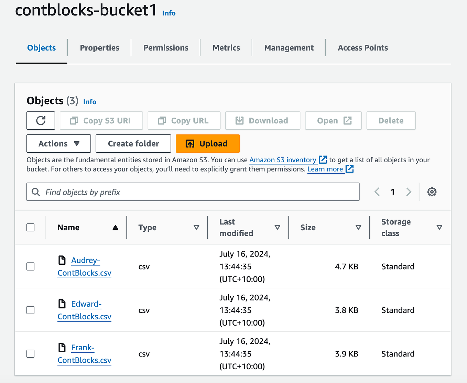Click the search magnifier icon

(36, 192)
